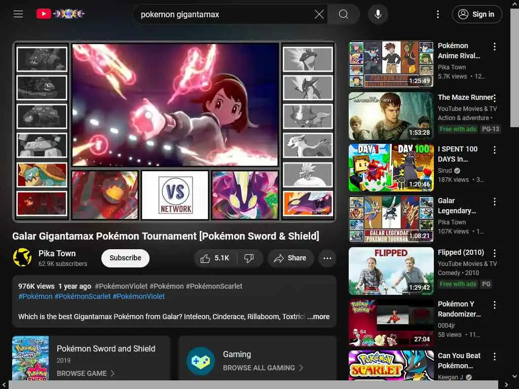
Task: Click the main video player
Action: point(174,131)
